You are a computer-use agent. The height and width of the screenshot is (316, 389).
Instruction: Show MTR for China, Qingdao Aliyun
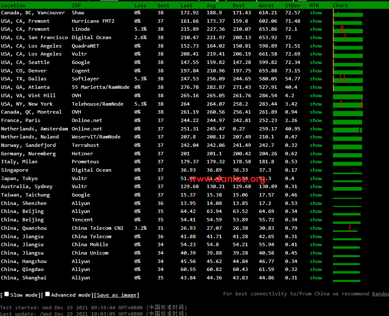click(x=316, y=269)
